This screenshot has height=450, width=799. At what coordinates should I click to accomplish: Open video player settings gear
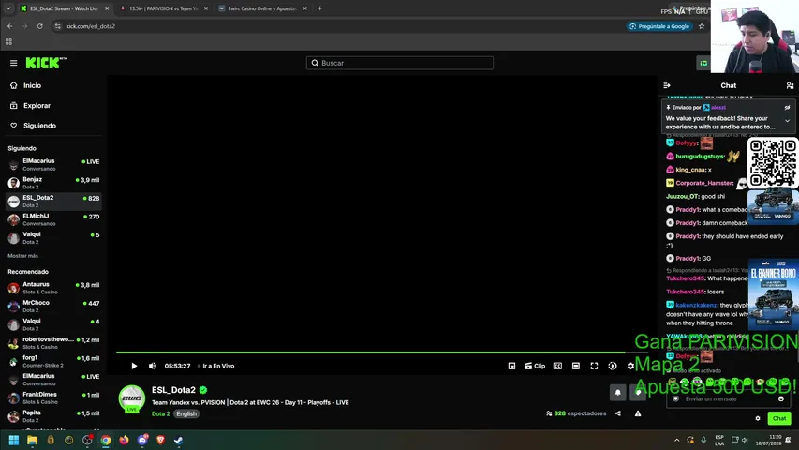[x=630, y=366]
